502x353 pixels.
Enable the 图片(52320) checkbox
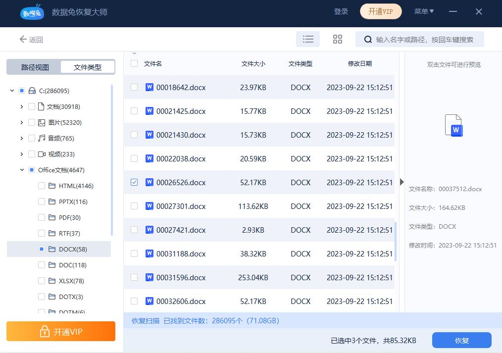pyautogui.click(x=31, y=122)
